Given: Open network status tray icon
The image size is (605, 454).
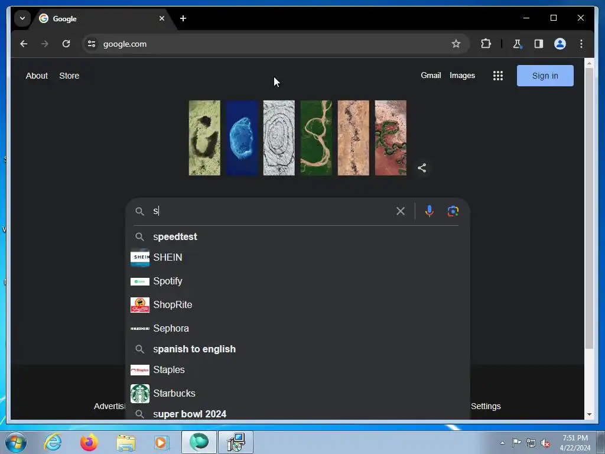Looking at the screenshot, I should (531, 443).
